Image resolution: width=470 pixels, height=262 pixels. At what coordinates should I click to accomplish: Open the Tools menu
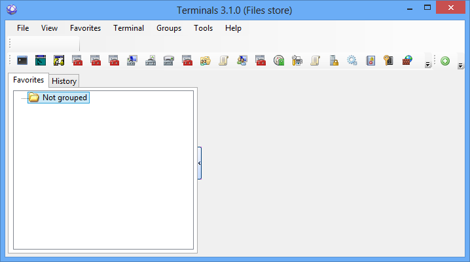tap(203, 28)
